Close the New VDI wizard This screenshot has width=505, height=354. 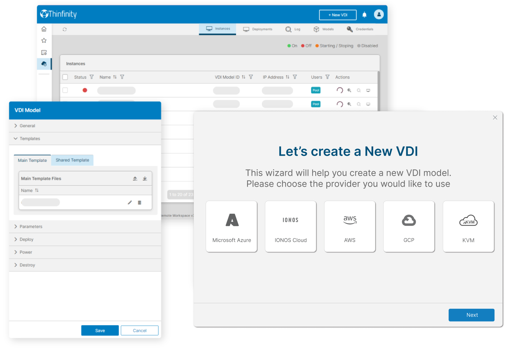tap(495, 118)
